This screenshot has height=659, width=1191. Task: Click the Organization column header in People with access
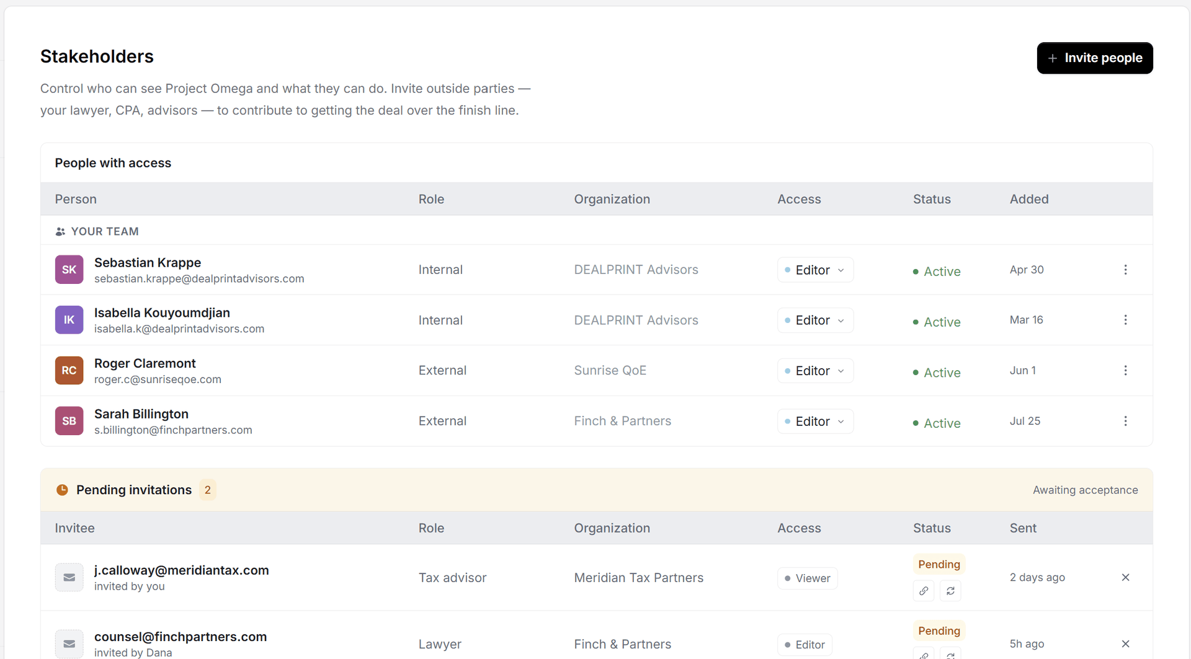612,199
